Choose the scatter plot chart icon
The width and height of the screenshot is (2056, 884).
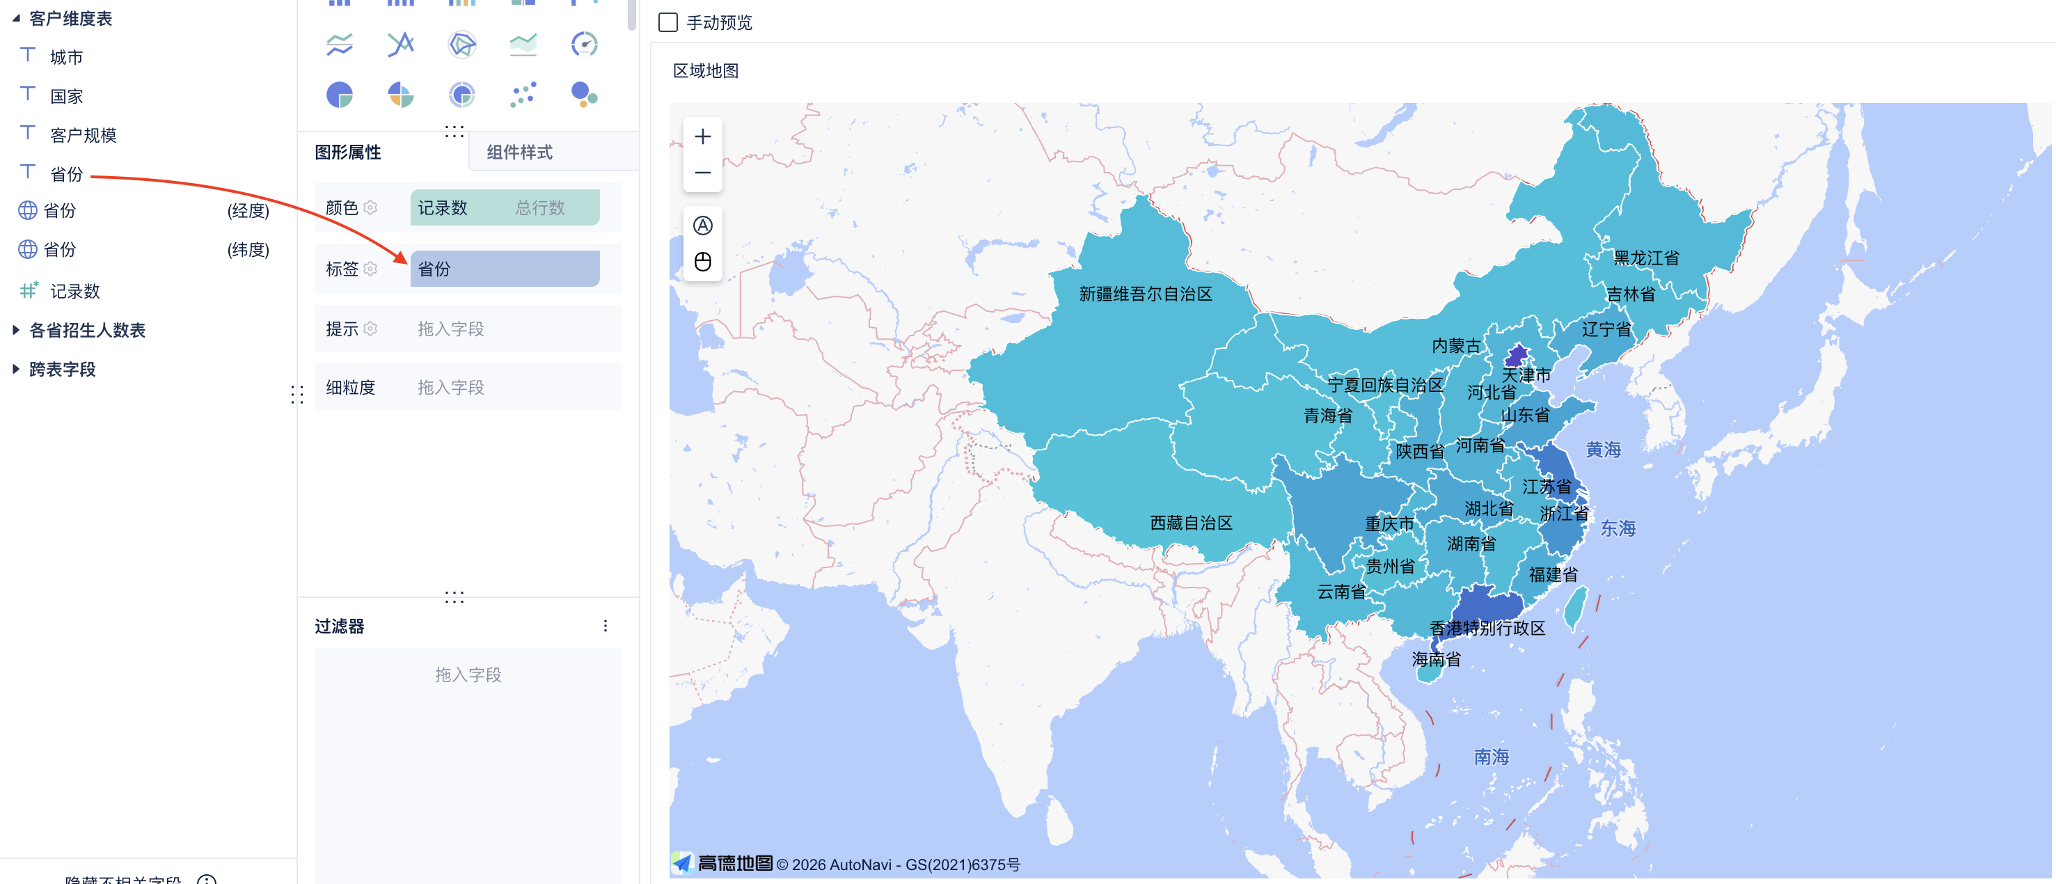pos(523,95)
